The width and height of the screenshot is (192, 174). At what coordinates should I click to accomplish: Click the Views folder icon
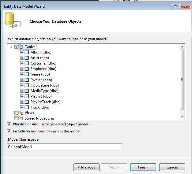[21, 113]
